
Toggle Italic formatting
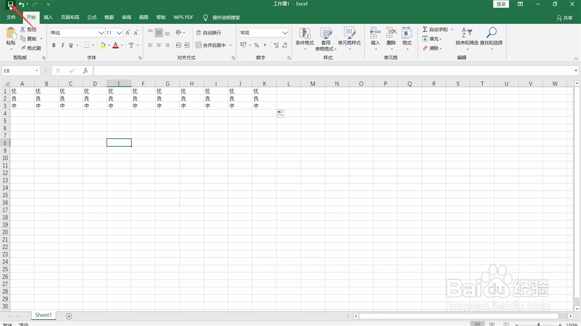pyautogui.click(x=62, y=45)
